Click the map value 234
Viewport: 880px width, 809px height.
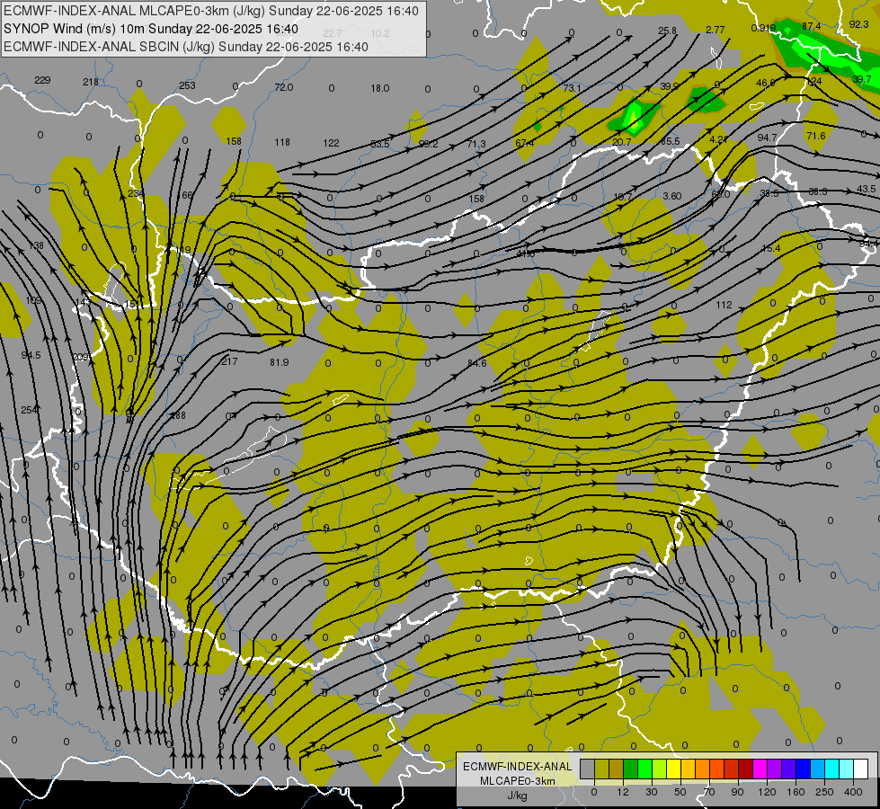point(136,193)
